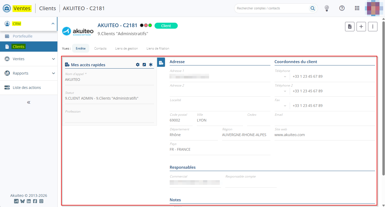Click the lightbulb suggestions icon
Screen dimensions: 385x207
click(327, 8)
